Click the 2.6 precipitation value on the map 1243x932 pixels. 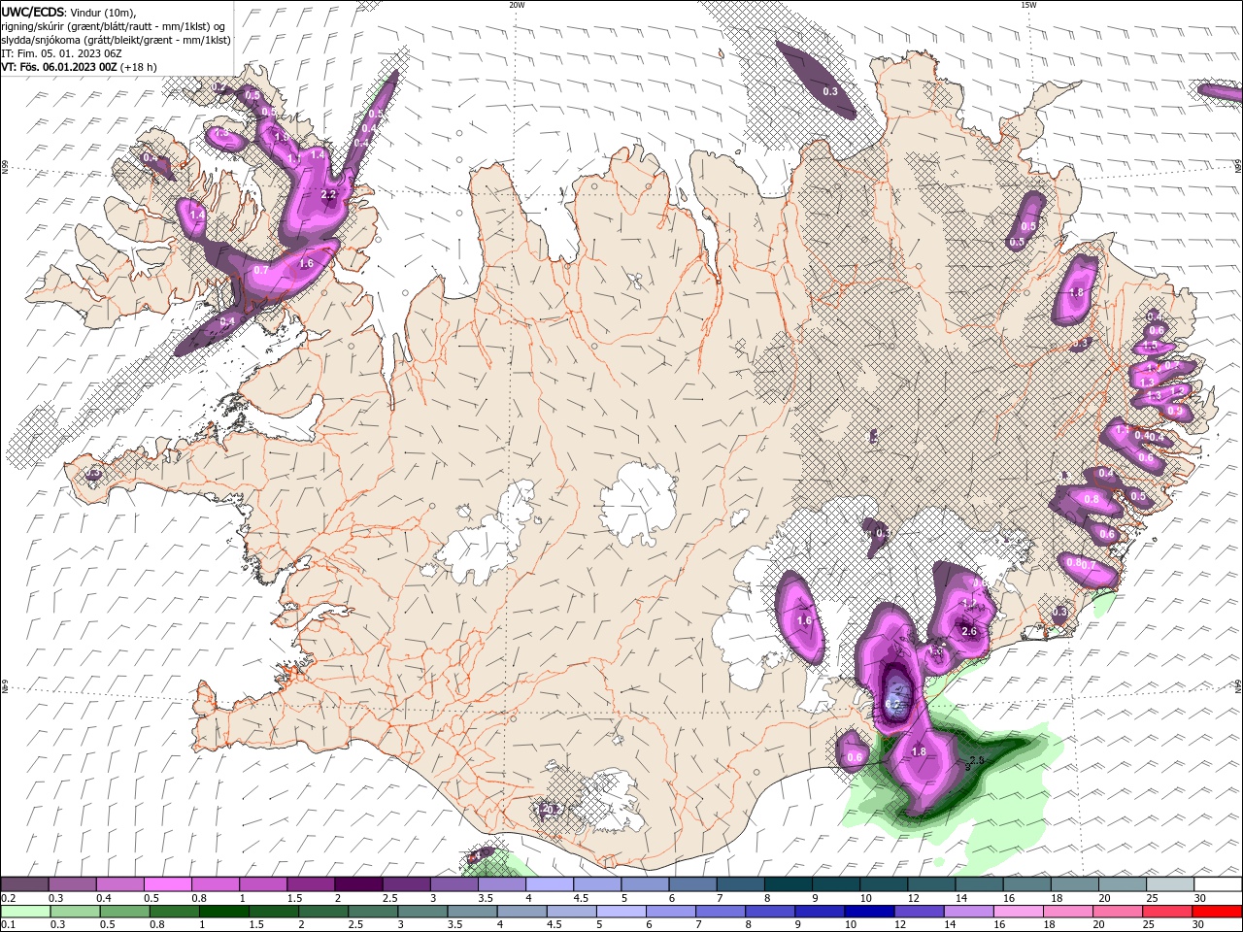click(x=968, y=631)
